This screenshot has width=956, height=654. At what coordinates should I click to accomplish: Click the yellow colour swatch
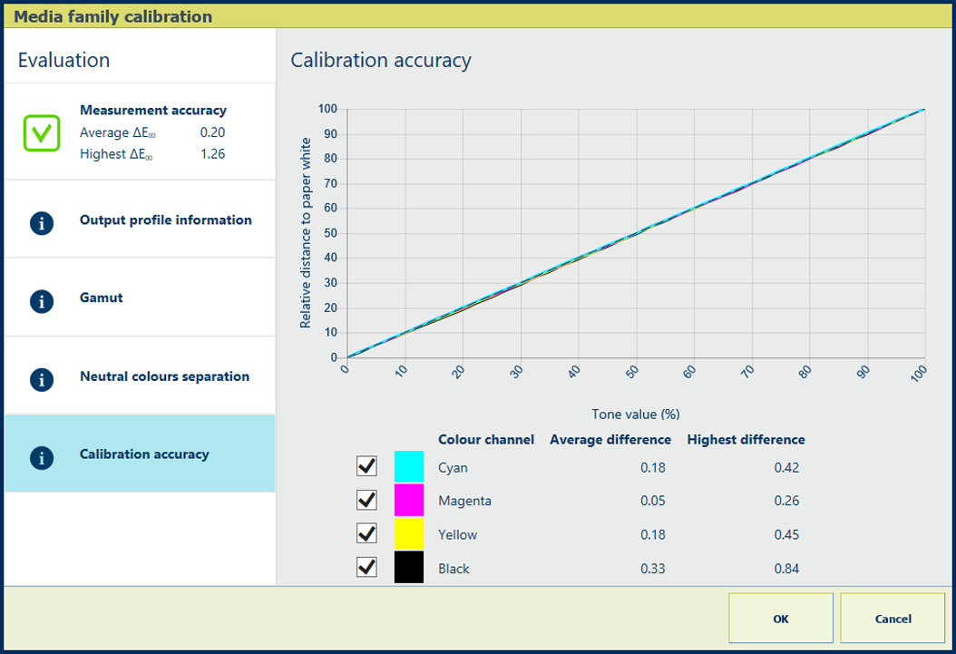[x=409, y=533]
